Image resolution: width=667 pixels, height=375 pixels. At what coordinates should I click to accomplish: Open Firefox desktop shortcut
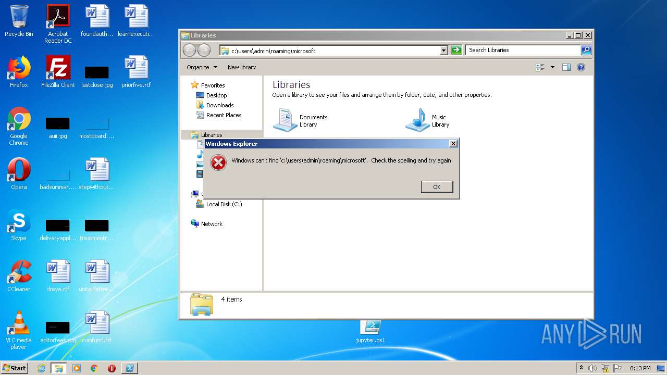19,72
